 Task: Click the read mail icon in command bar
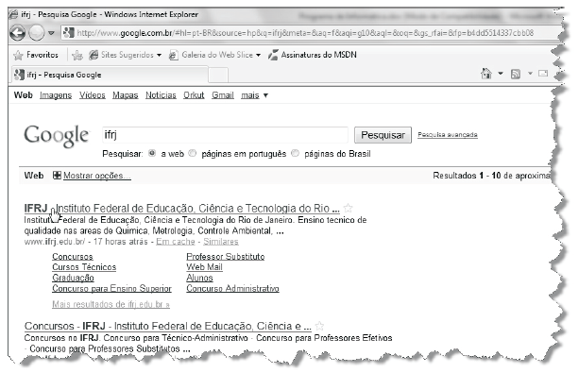543,74
